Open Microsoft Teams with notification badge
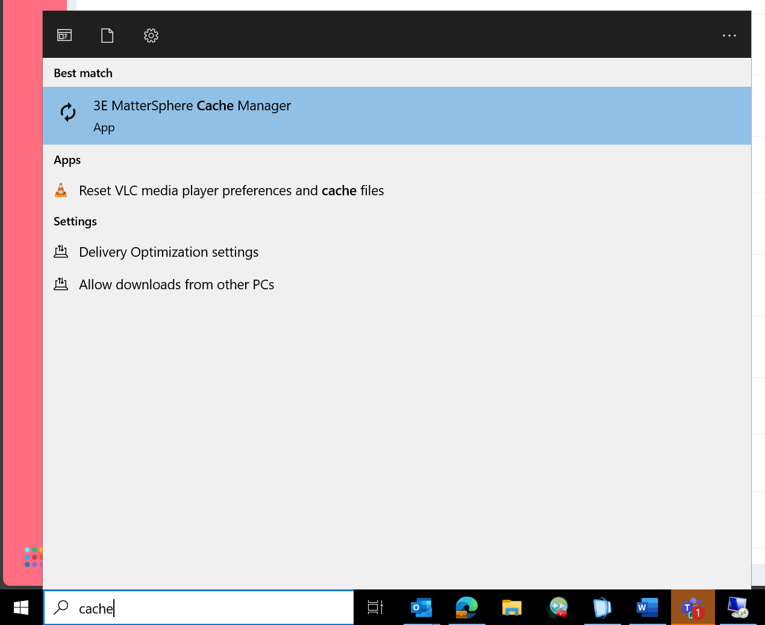This screenshot has width=765, height=625. point(693,608)
